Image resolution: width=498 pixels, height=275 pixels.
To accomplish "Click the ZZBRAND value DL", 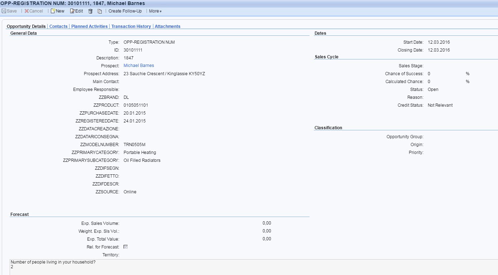I will point(126,97).
